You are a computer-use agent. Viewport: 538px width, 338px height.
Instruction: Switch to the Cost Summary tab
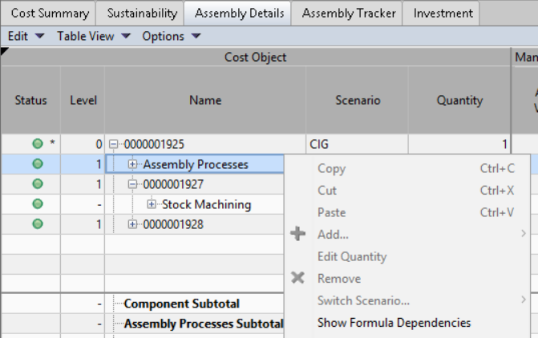[50, 14]
